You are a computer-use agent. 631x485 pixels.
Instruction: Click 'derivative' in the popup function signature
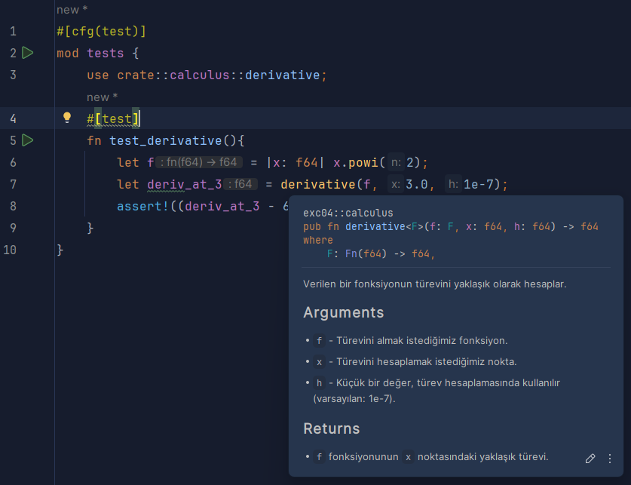point(374,226)
